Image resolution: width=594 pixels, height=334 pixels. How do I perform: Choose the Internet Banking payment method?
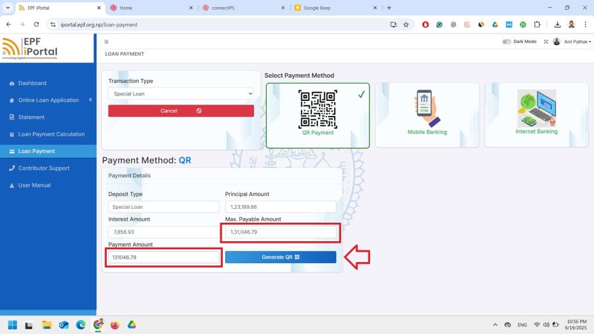tap(537, 115)
